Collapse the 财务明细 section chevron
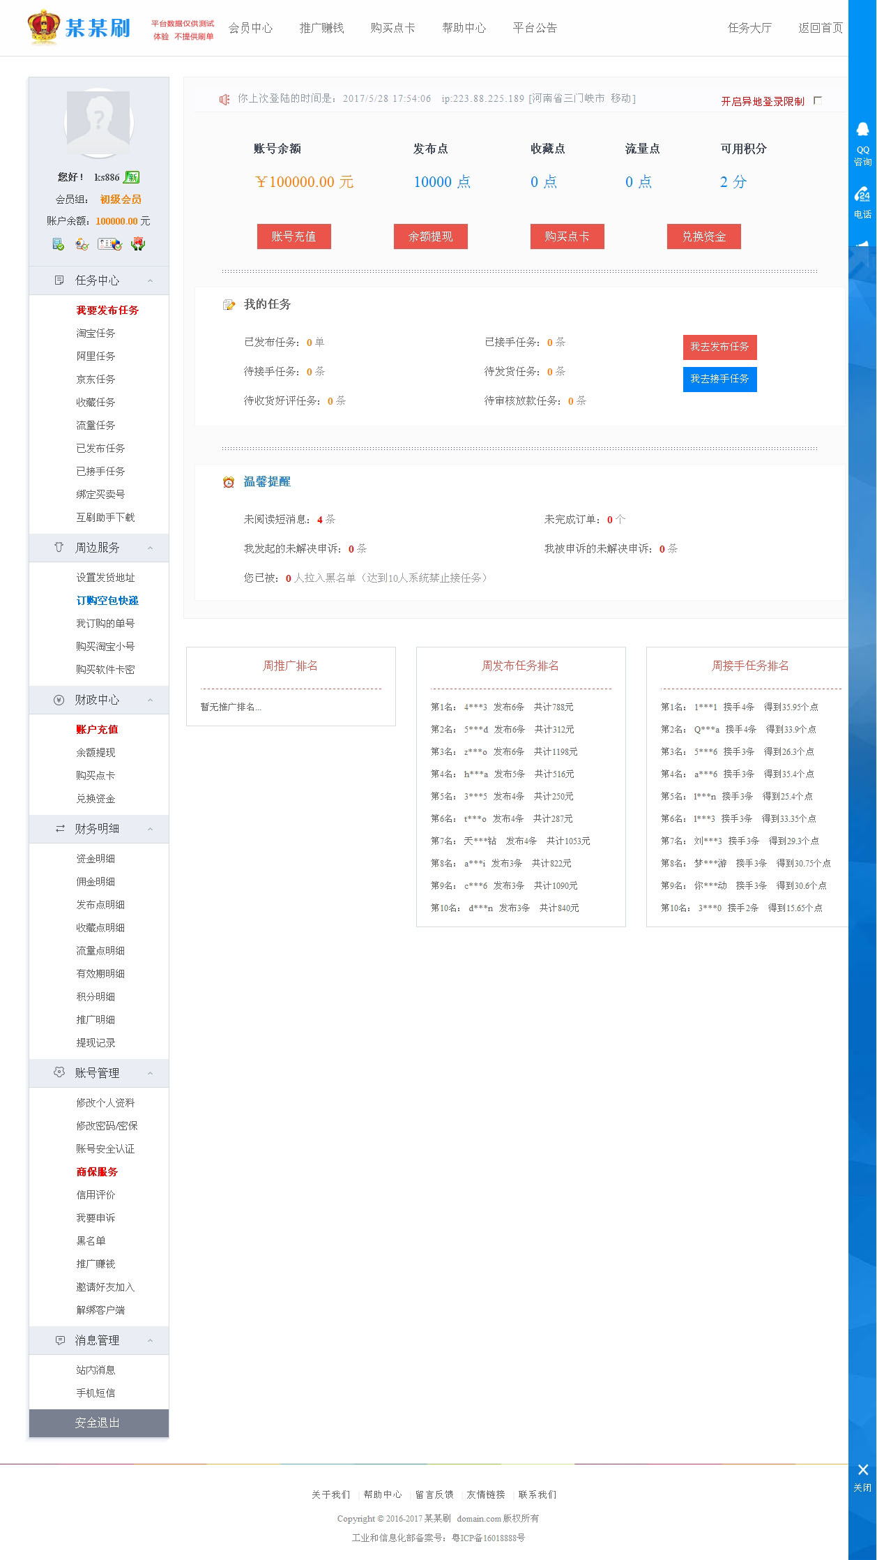 150,829
